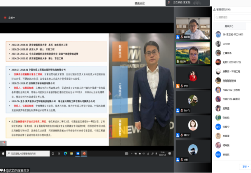Open File Explorer in the shared taskbar

point(71,153)
